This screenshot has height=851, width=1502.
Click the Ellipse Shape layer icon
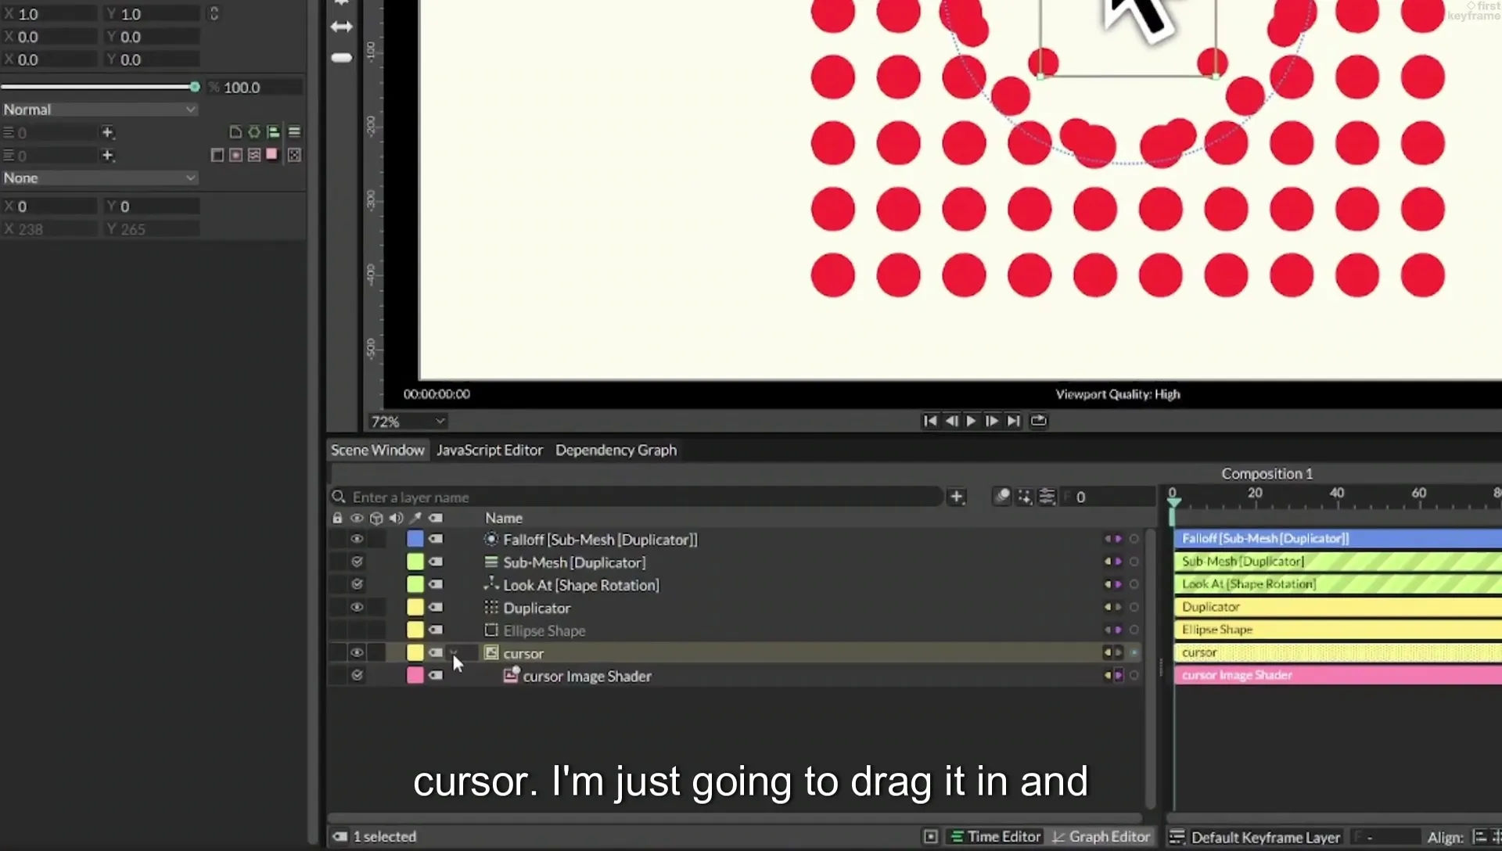click(x=491, y=630)
